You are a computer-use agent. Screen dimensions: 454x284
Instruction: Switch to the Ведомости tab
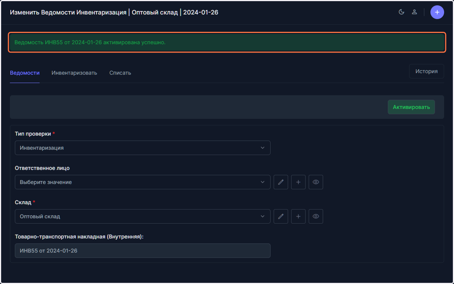tap(25, 73)
